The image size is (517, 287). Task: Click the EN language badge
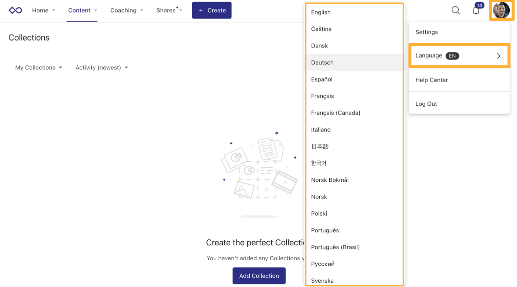point(452,56)
